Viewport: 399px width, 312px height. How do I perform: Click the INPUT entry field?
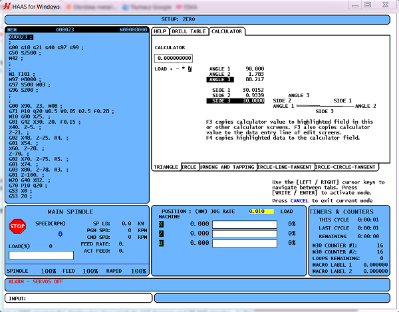pos(78,298)
